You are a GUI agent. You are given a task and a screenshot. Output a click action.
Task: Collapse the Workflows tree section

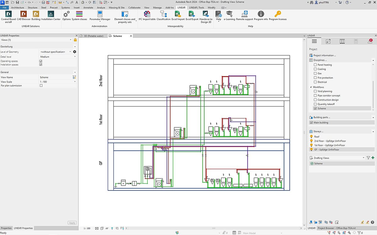click(x=311, y=87)
